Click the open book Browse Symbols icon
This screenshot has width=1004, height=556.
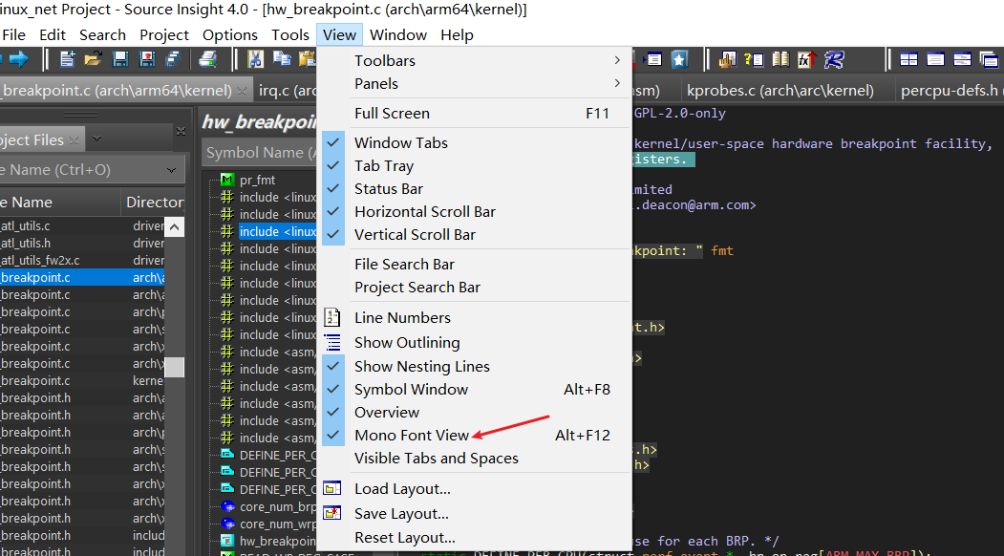point(780,59)
